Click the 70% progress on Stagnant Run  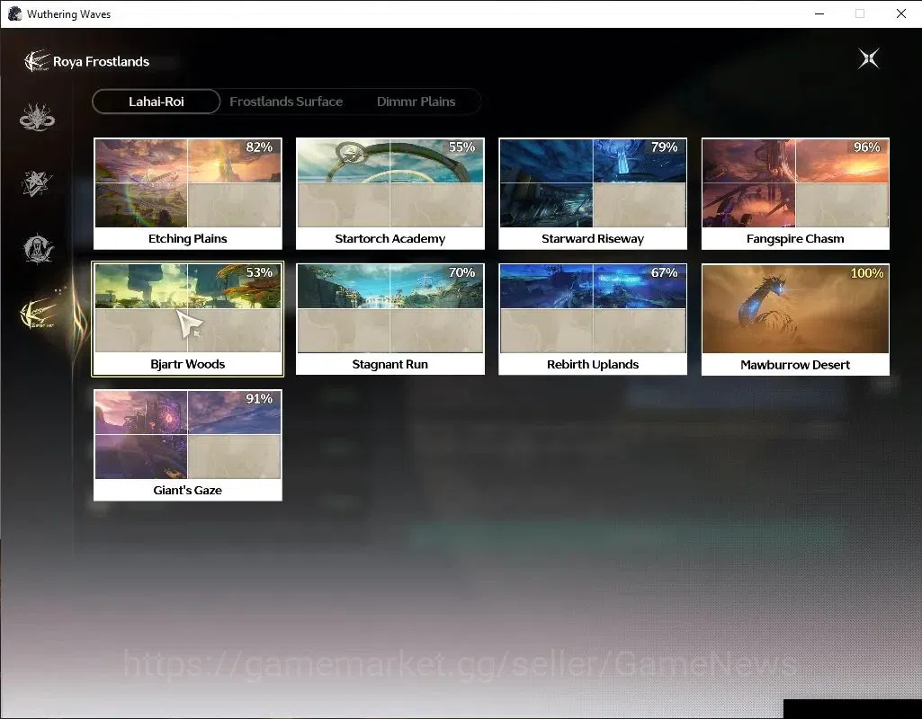click(461, 272)
